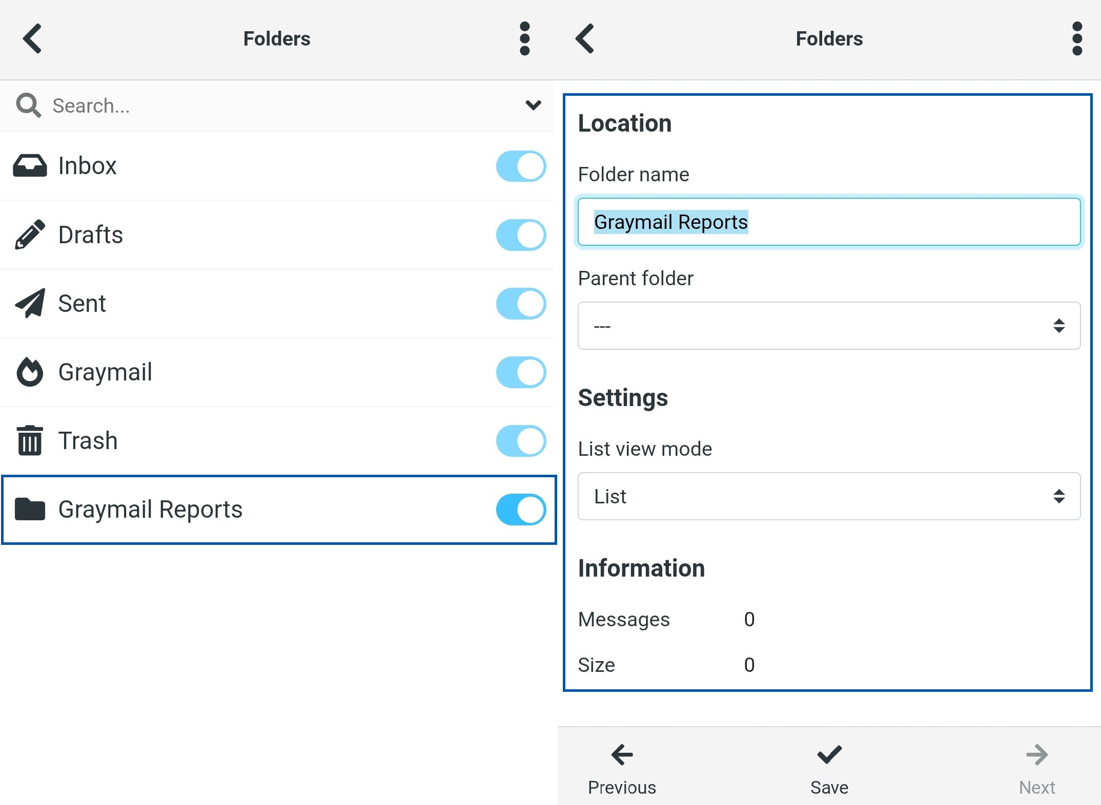The height and width of the screenshot is (805, 1101).
Task: Go back from right folder edit panel
Action: (x=584, y=38)
